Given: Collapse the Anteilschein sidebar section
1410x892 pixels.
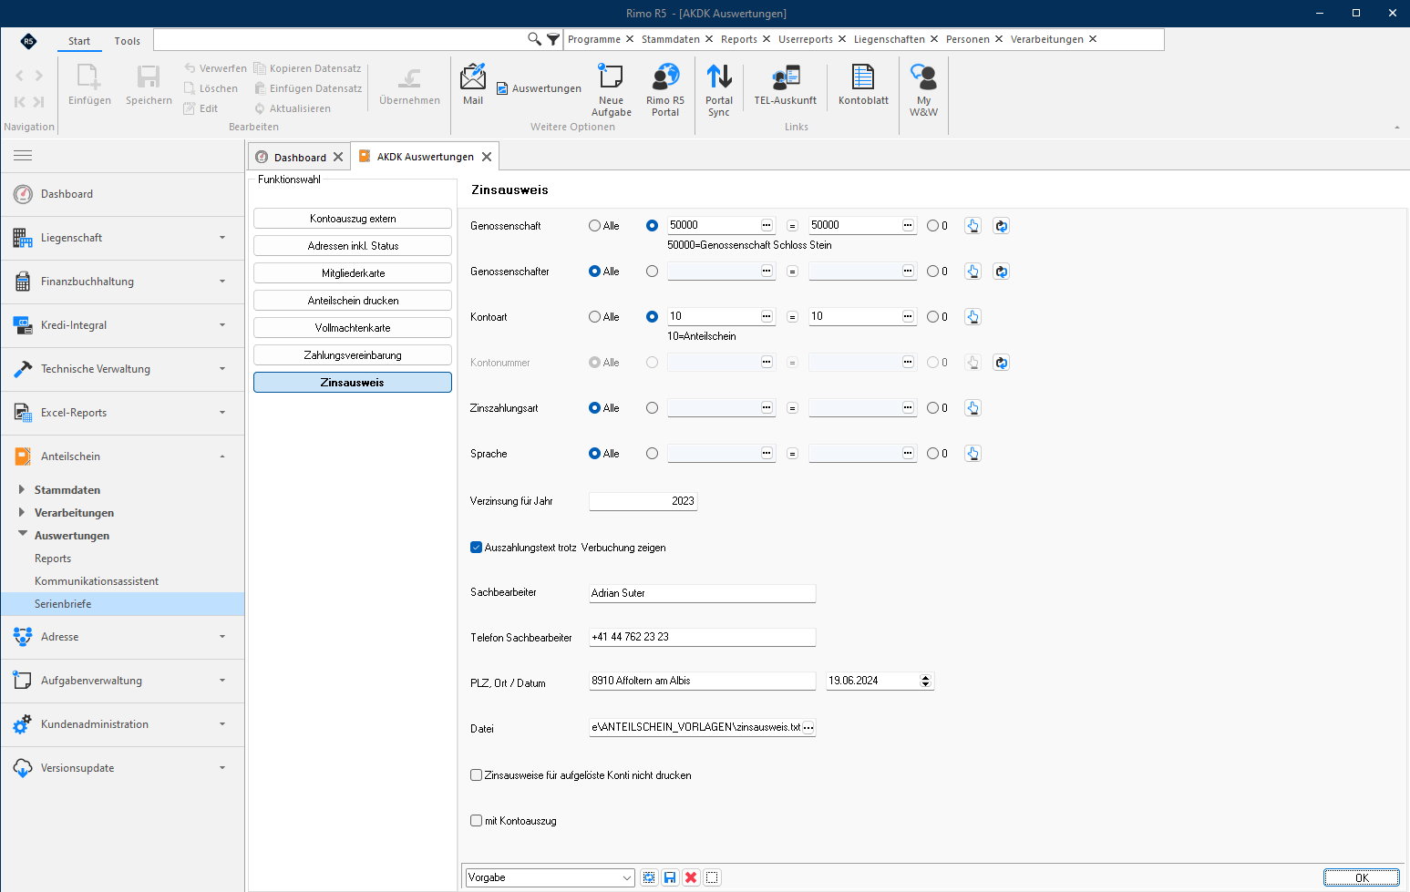Looking at the screenshot, I should (x=122, y=456).
